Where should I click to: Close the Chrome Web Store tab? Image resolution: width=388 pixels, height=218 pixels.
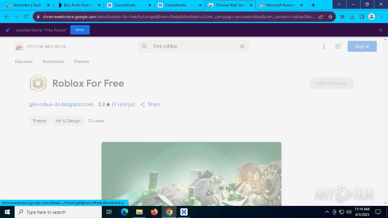click(251, 5)
